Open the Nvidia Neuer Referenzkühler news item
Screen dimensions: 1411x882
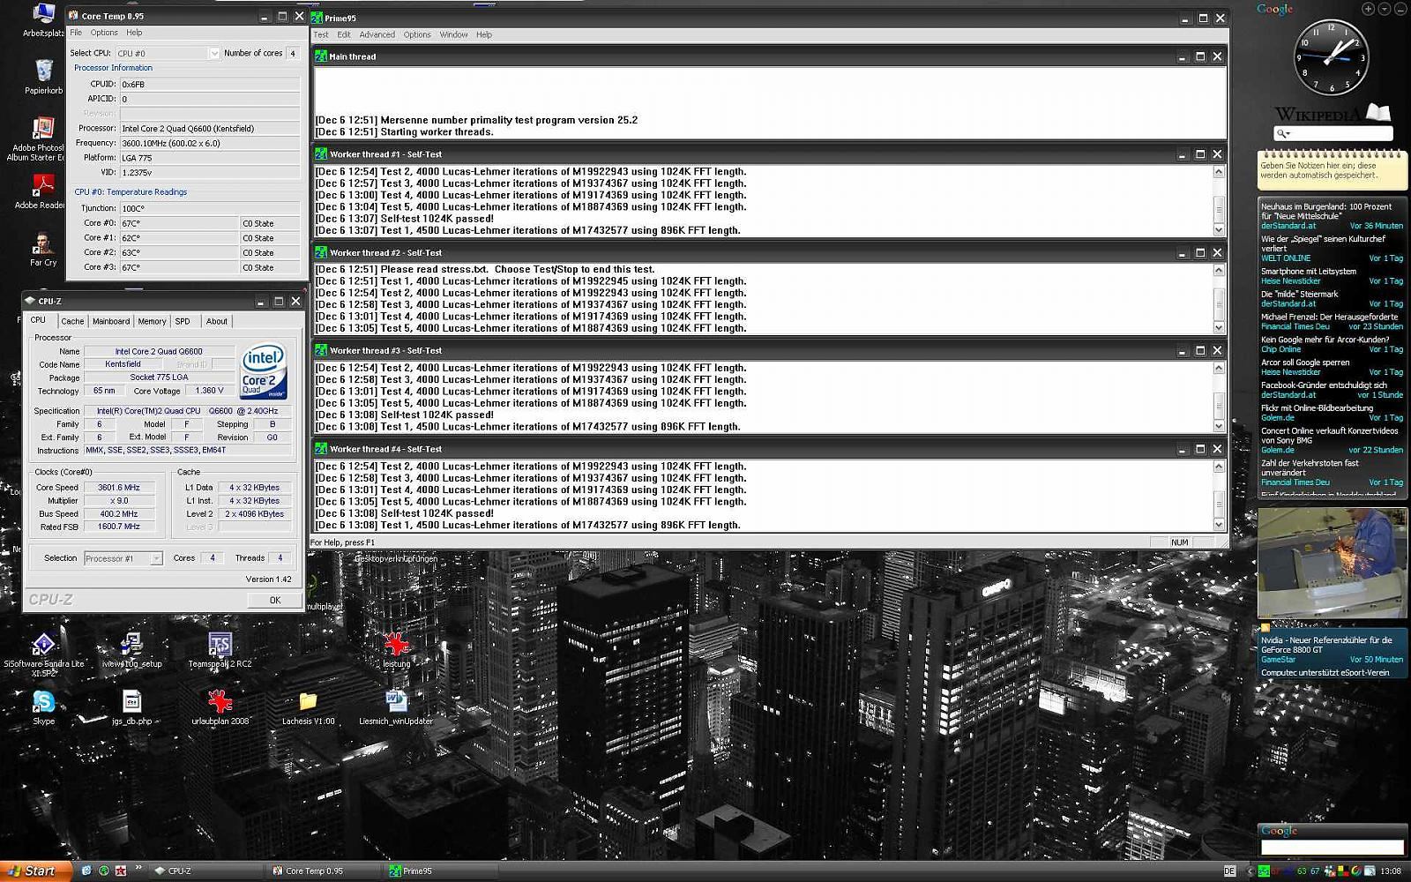click(1326, 645)
